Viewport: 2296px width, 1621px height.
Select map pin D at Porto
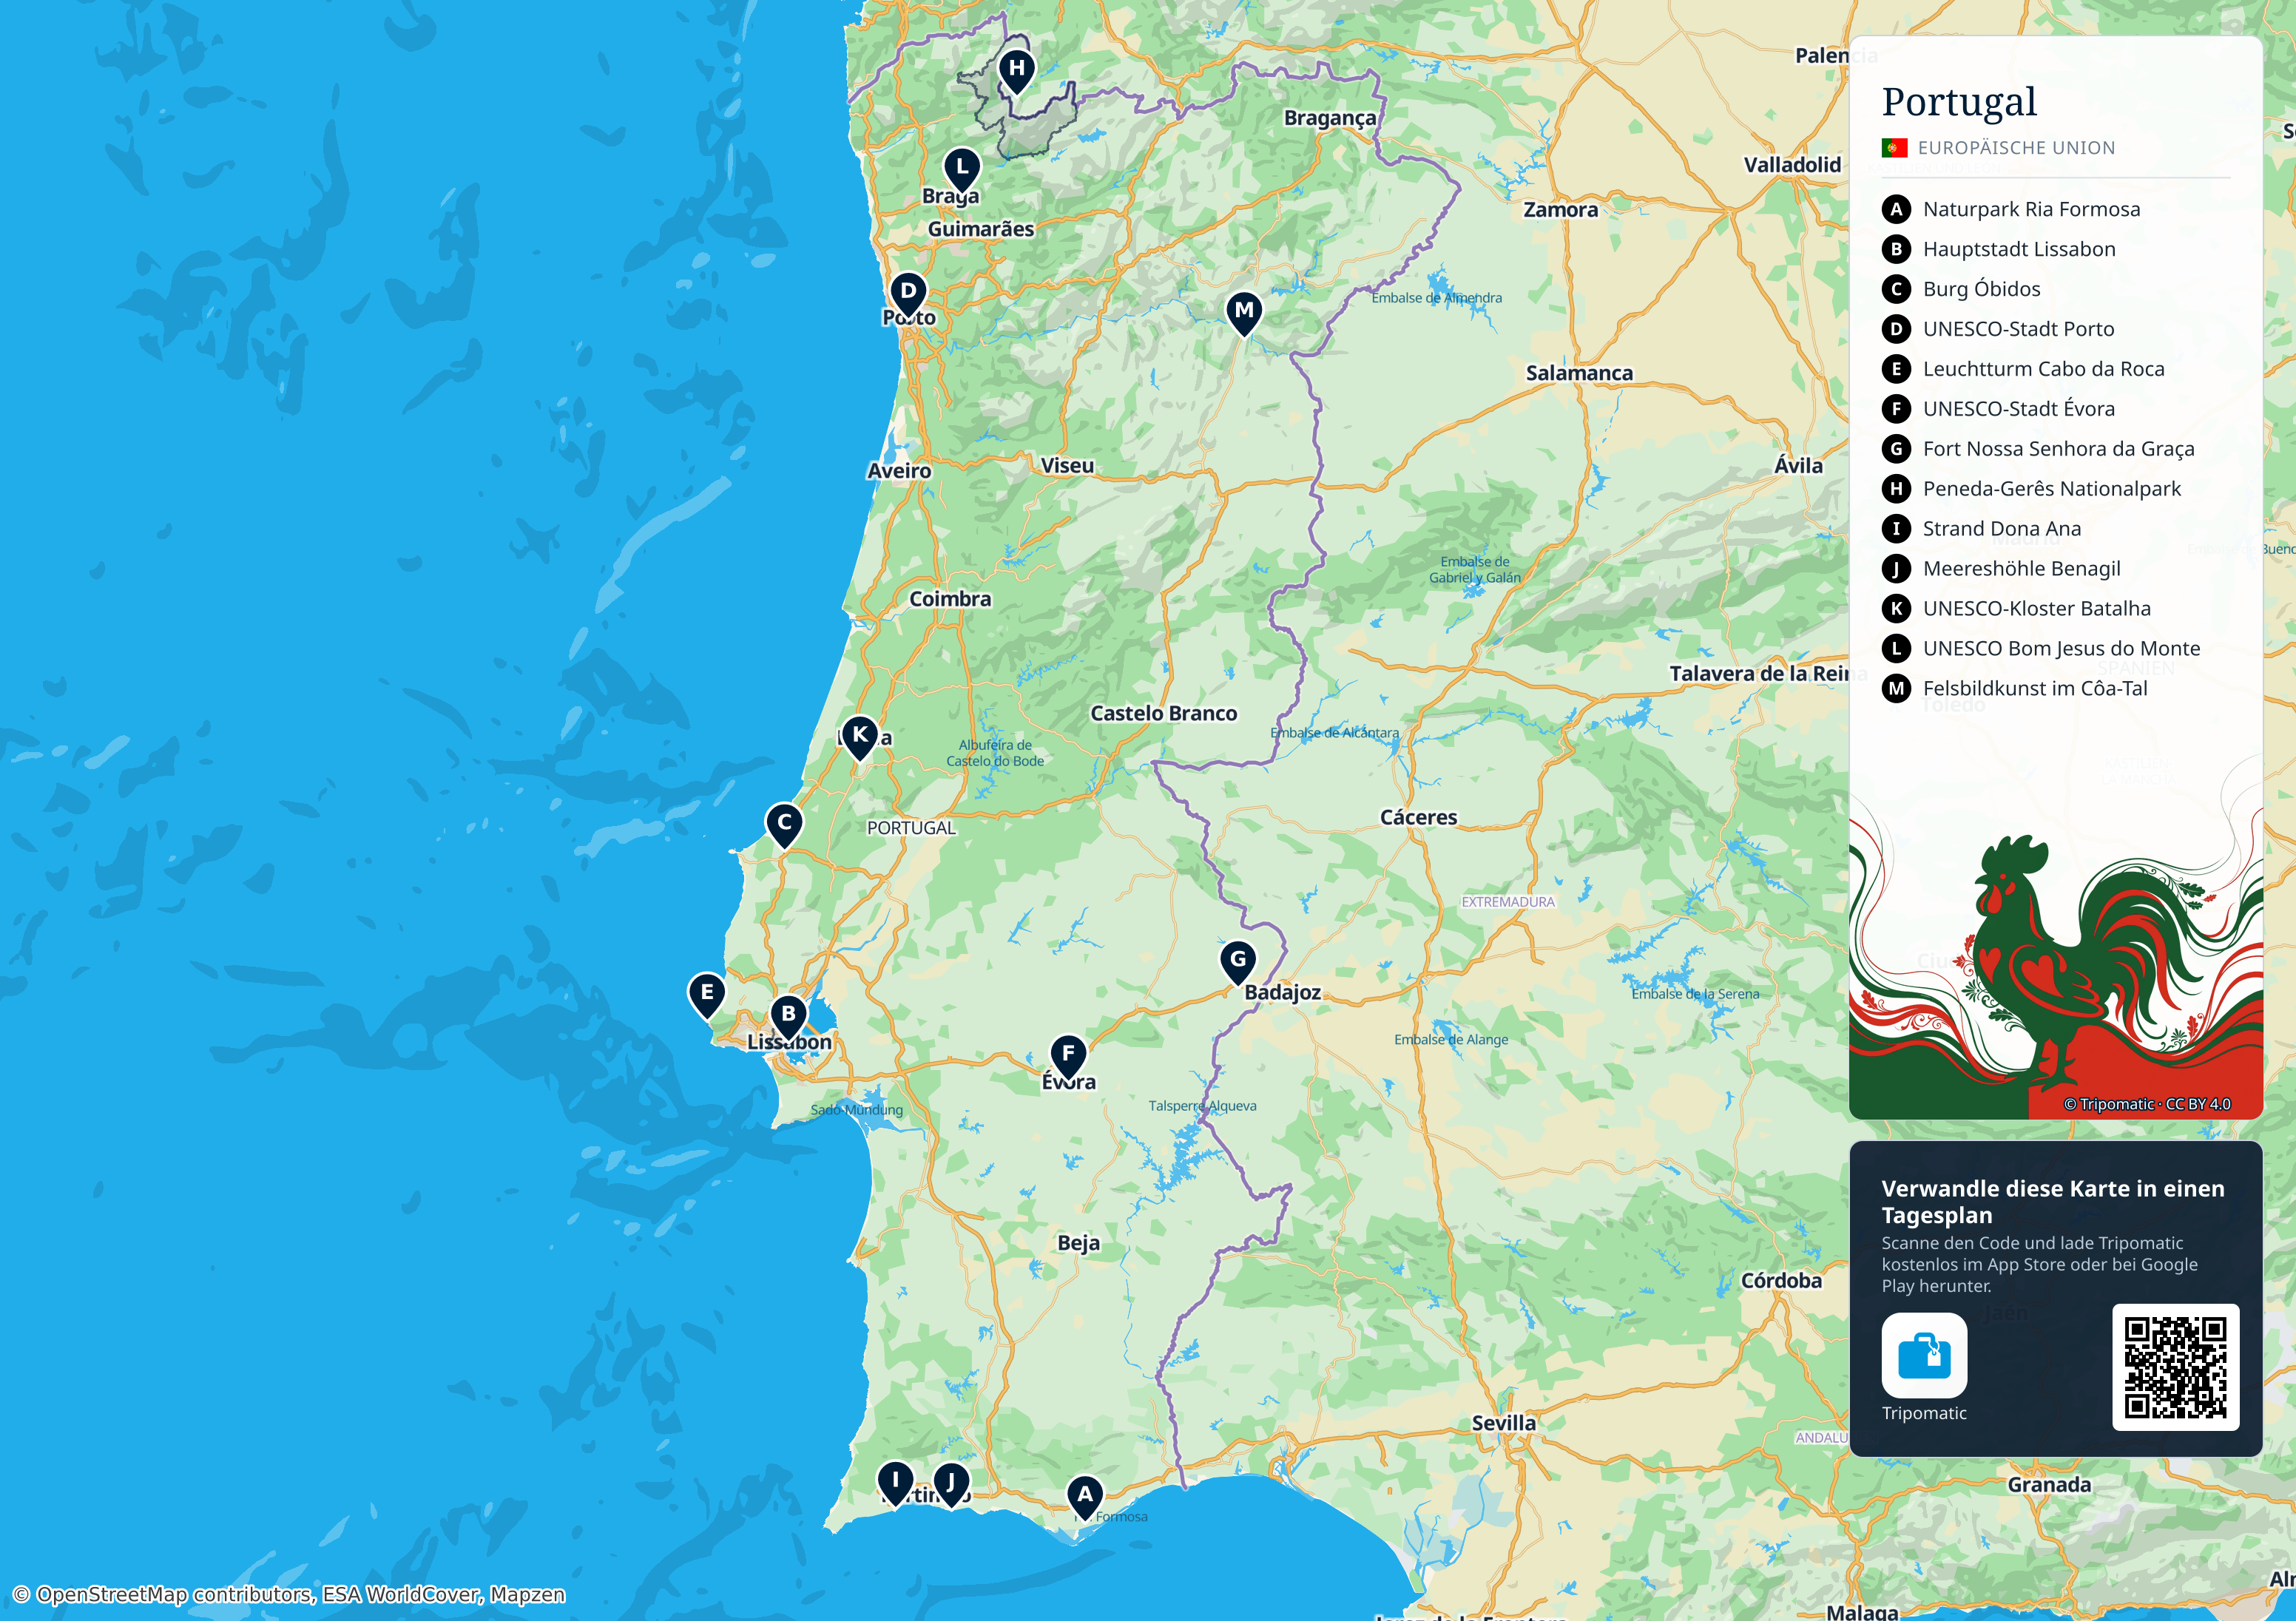point(908,293)
